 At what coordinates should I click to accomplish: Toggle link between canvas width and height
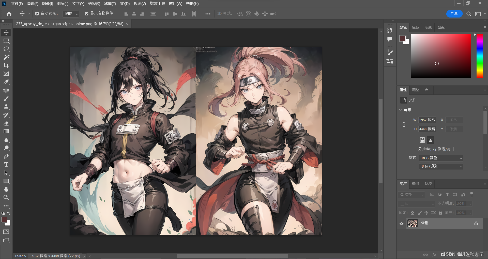coord(404,125)
